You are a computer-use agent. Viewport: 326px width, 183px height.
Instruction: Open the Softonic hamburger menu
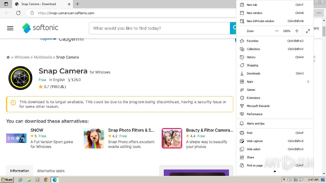10,28
